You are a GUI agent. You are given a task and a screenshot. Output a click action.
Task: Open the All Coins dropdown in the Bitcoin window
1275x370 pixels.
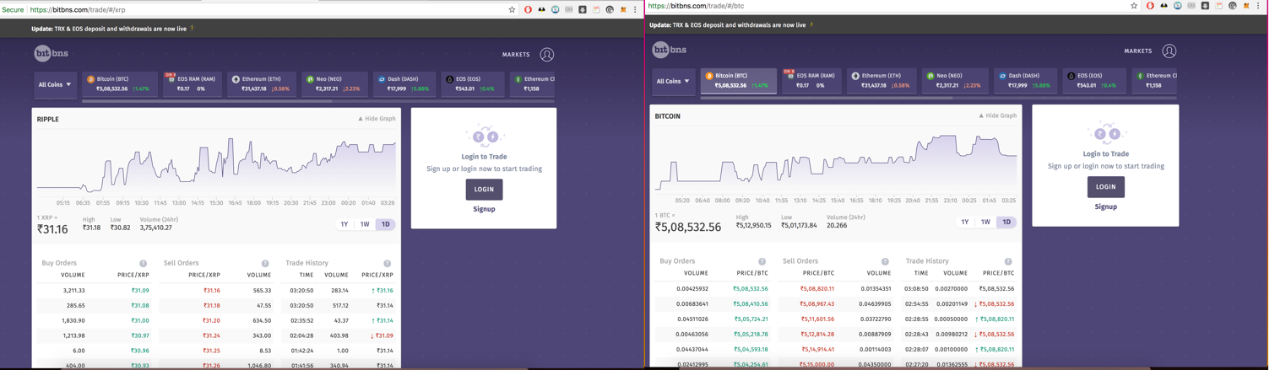[x=673, y=82]
